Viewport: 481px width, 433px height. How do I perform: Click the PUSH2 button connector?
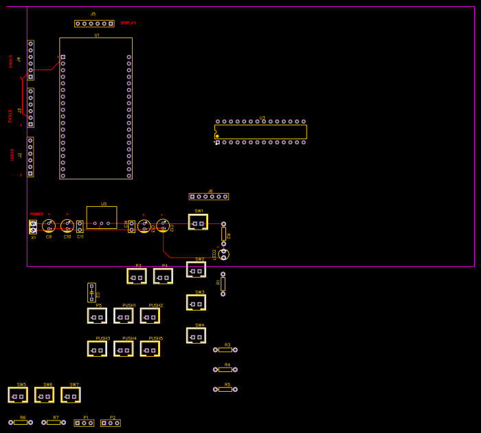[150, 315]
